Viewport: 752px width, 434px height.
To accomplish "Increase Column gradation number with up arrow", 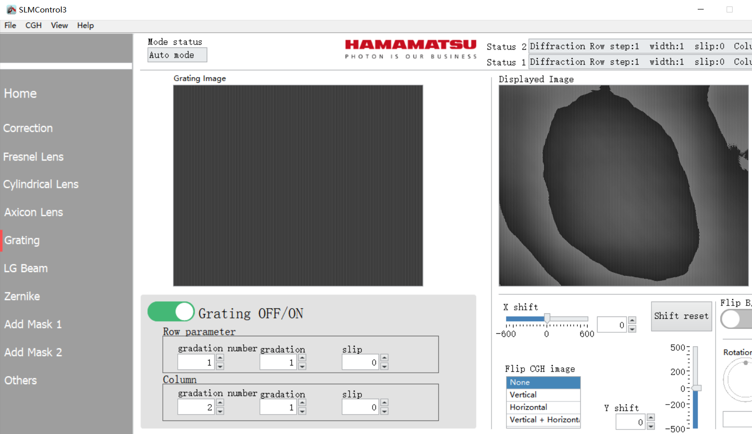I will click(220, 404).
